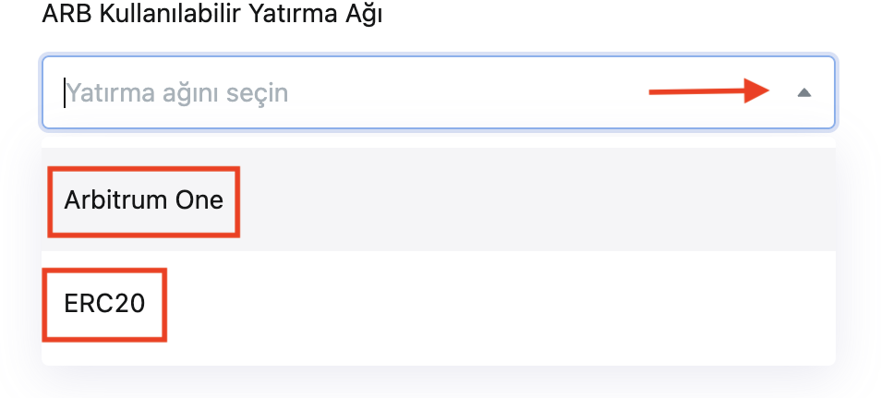The image size is (881, 398).
Task: Collapse the deposit network dropdown list
Action: tap(804, 92)
